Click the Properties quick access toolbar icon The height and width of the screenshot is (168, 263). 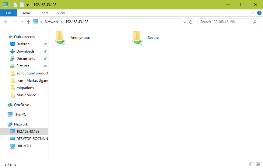point(15,5)
